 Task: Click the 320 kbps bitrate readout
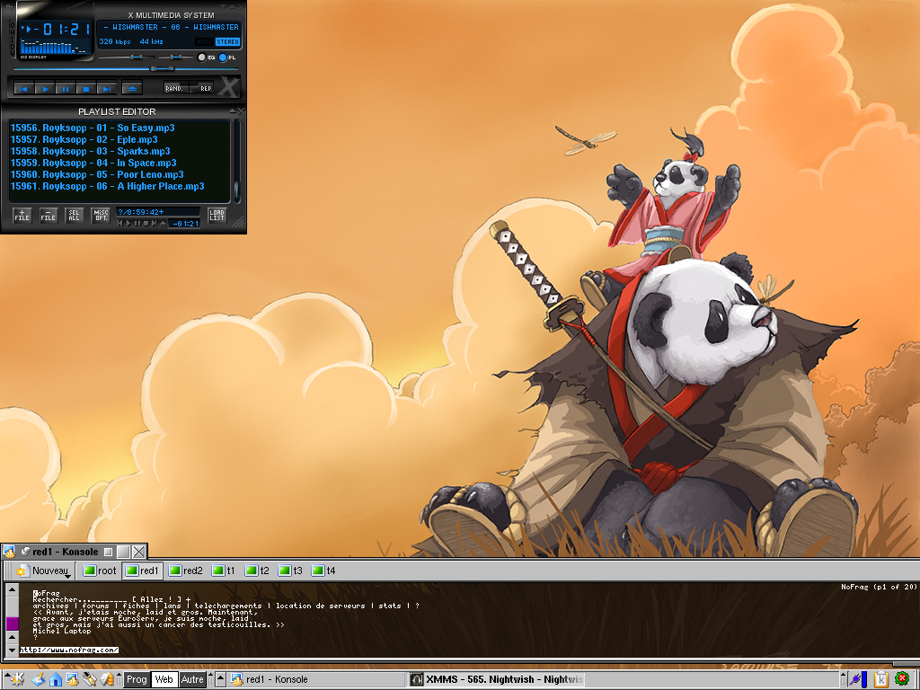pos(114,41)
